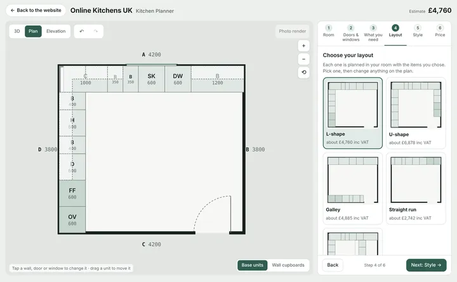The image size is (457, 282).
Task: Choose the partially visible fifth layout card
Action: [x=353, y=242]
